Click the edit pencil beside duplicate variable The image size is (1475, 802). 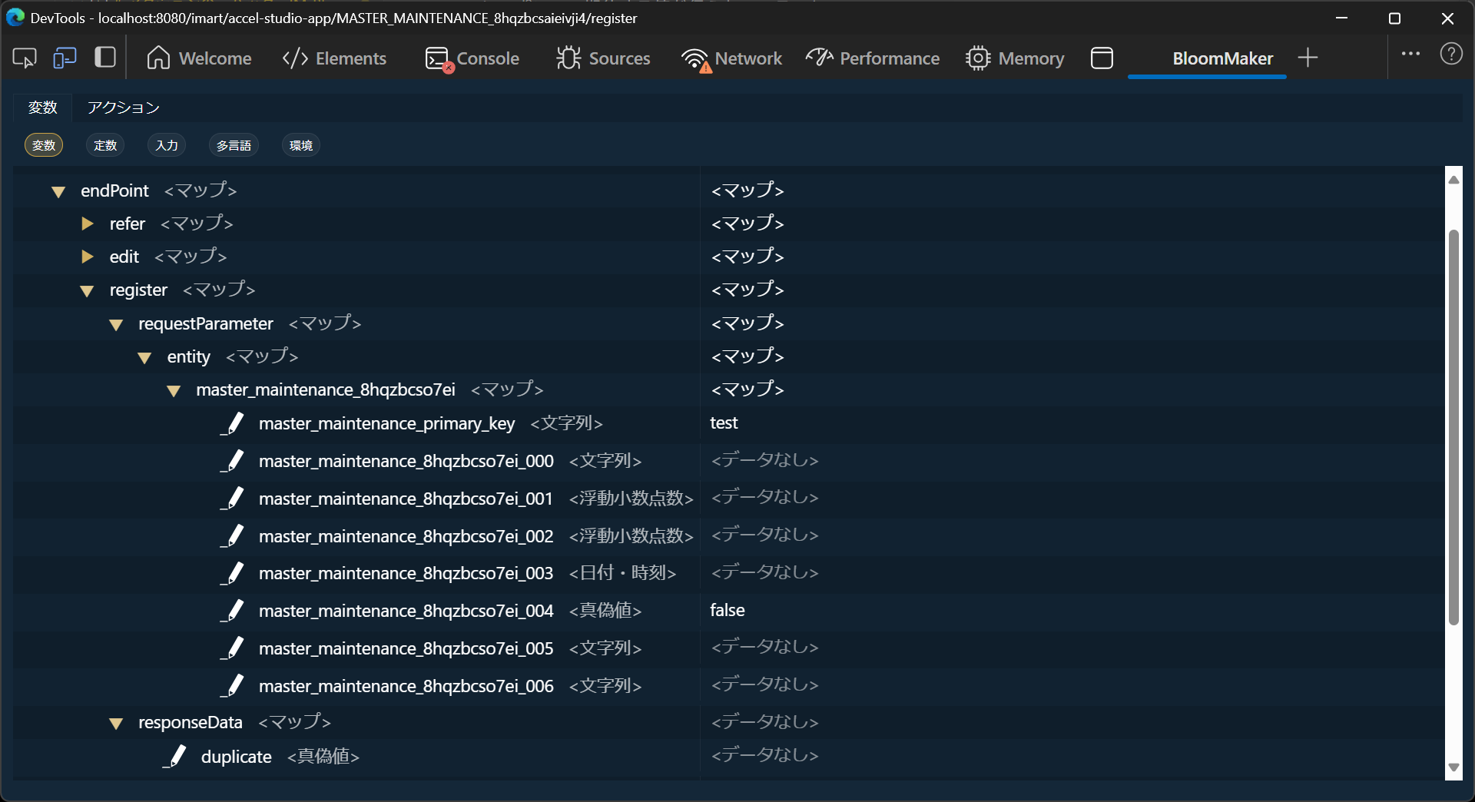[176, 757]
